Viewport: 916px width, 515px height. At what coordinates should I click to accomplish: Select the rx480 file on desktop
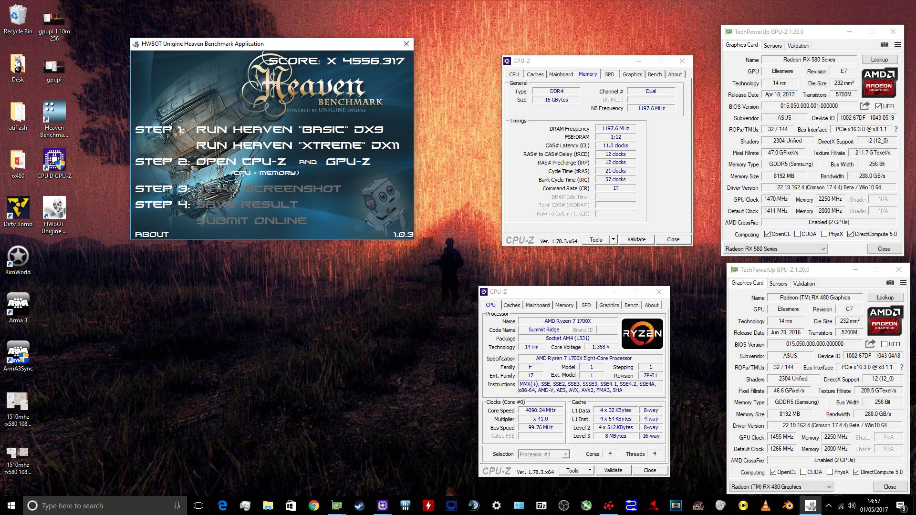tap(18, 165)
